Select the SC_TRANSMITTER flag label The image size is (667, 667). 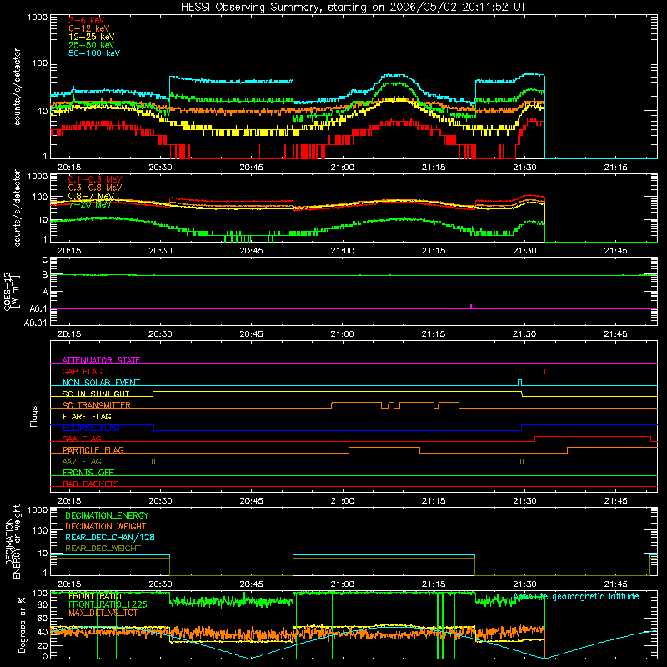tap(97, 405)
